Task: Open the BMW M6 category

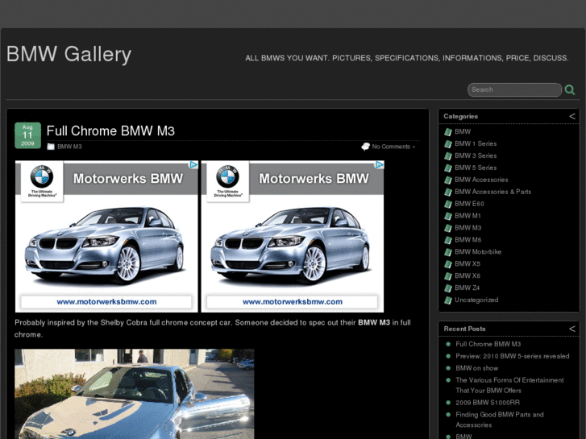Action: click(x=468, y=239)
